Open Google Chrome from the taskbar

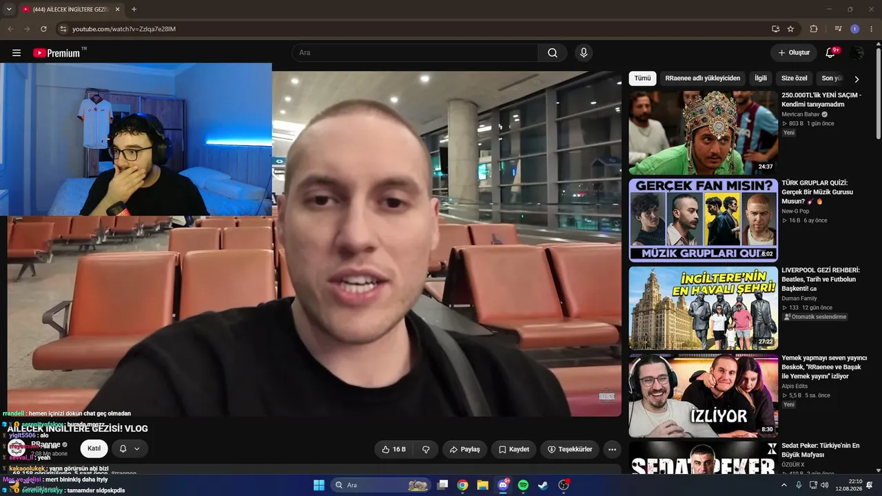(462, 485)
